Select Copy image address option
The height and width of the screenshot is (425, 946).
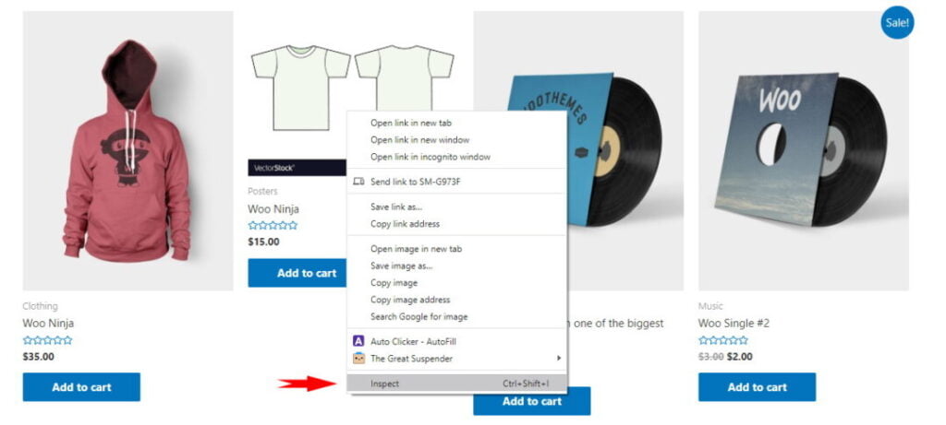coord(410,300)
